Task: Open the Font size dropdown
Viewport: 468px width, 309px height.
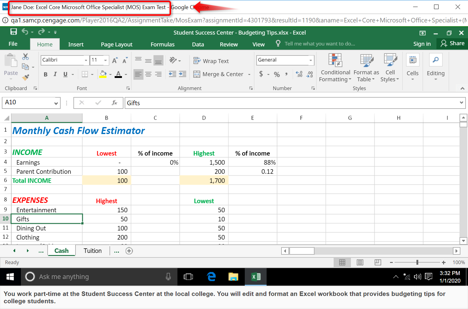Action: point(105,60)
